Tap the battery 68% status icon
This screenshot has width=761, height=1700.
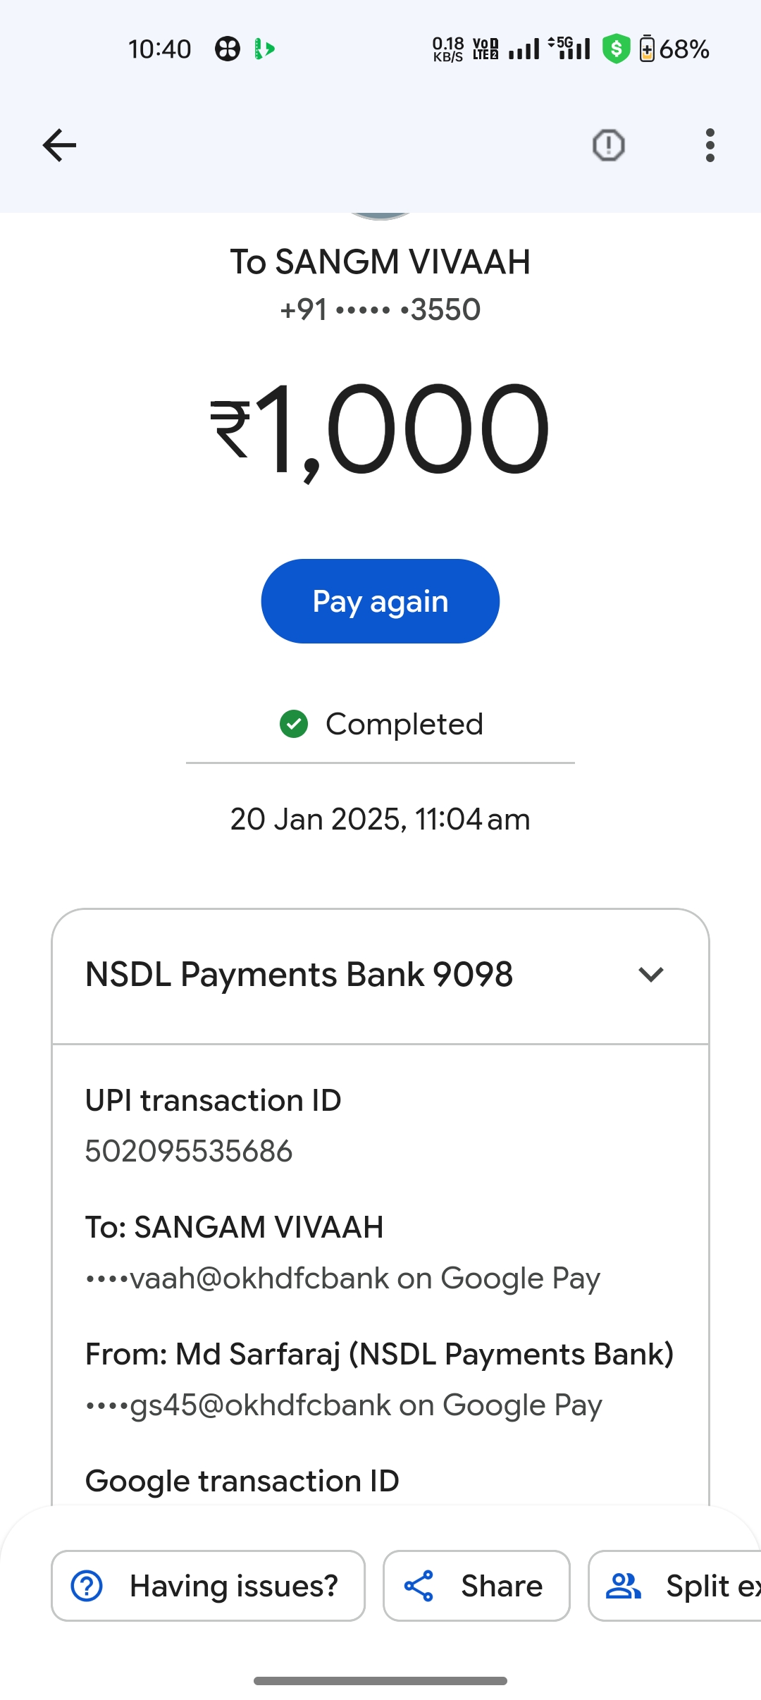[x=674, y=49]
